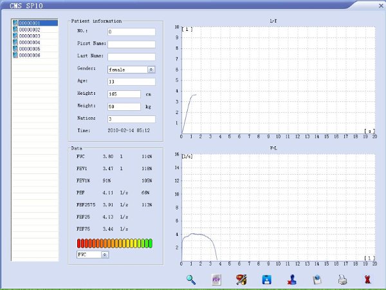
Task: Click the magnifying glass search icon
Action: pos(191,280)
